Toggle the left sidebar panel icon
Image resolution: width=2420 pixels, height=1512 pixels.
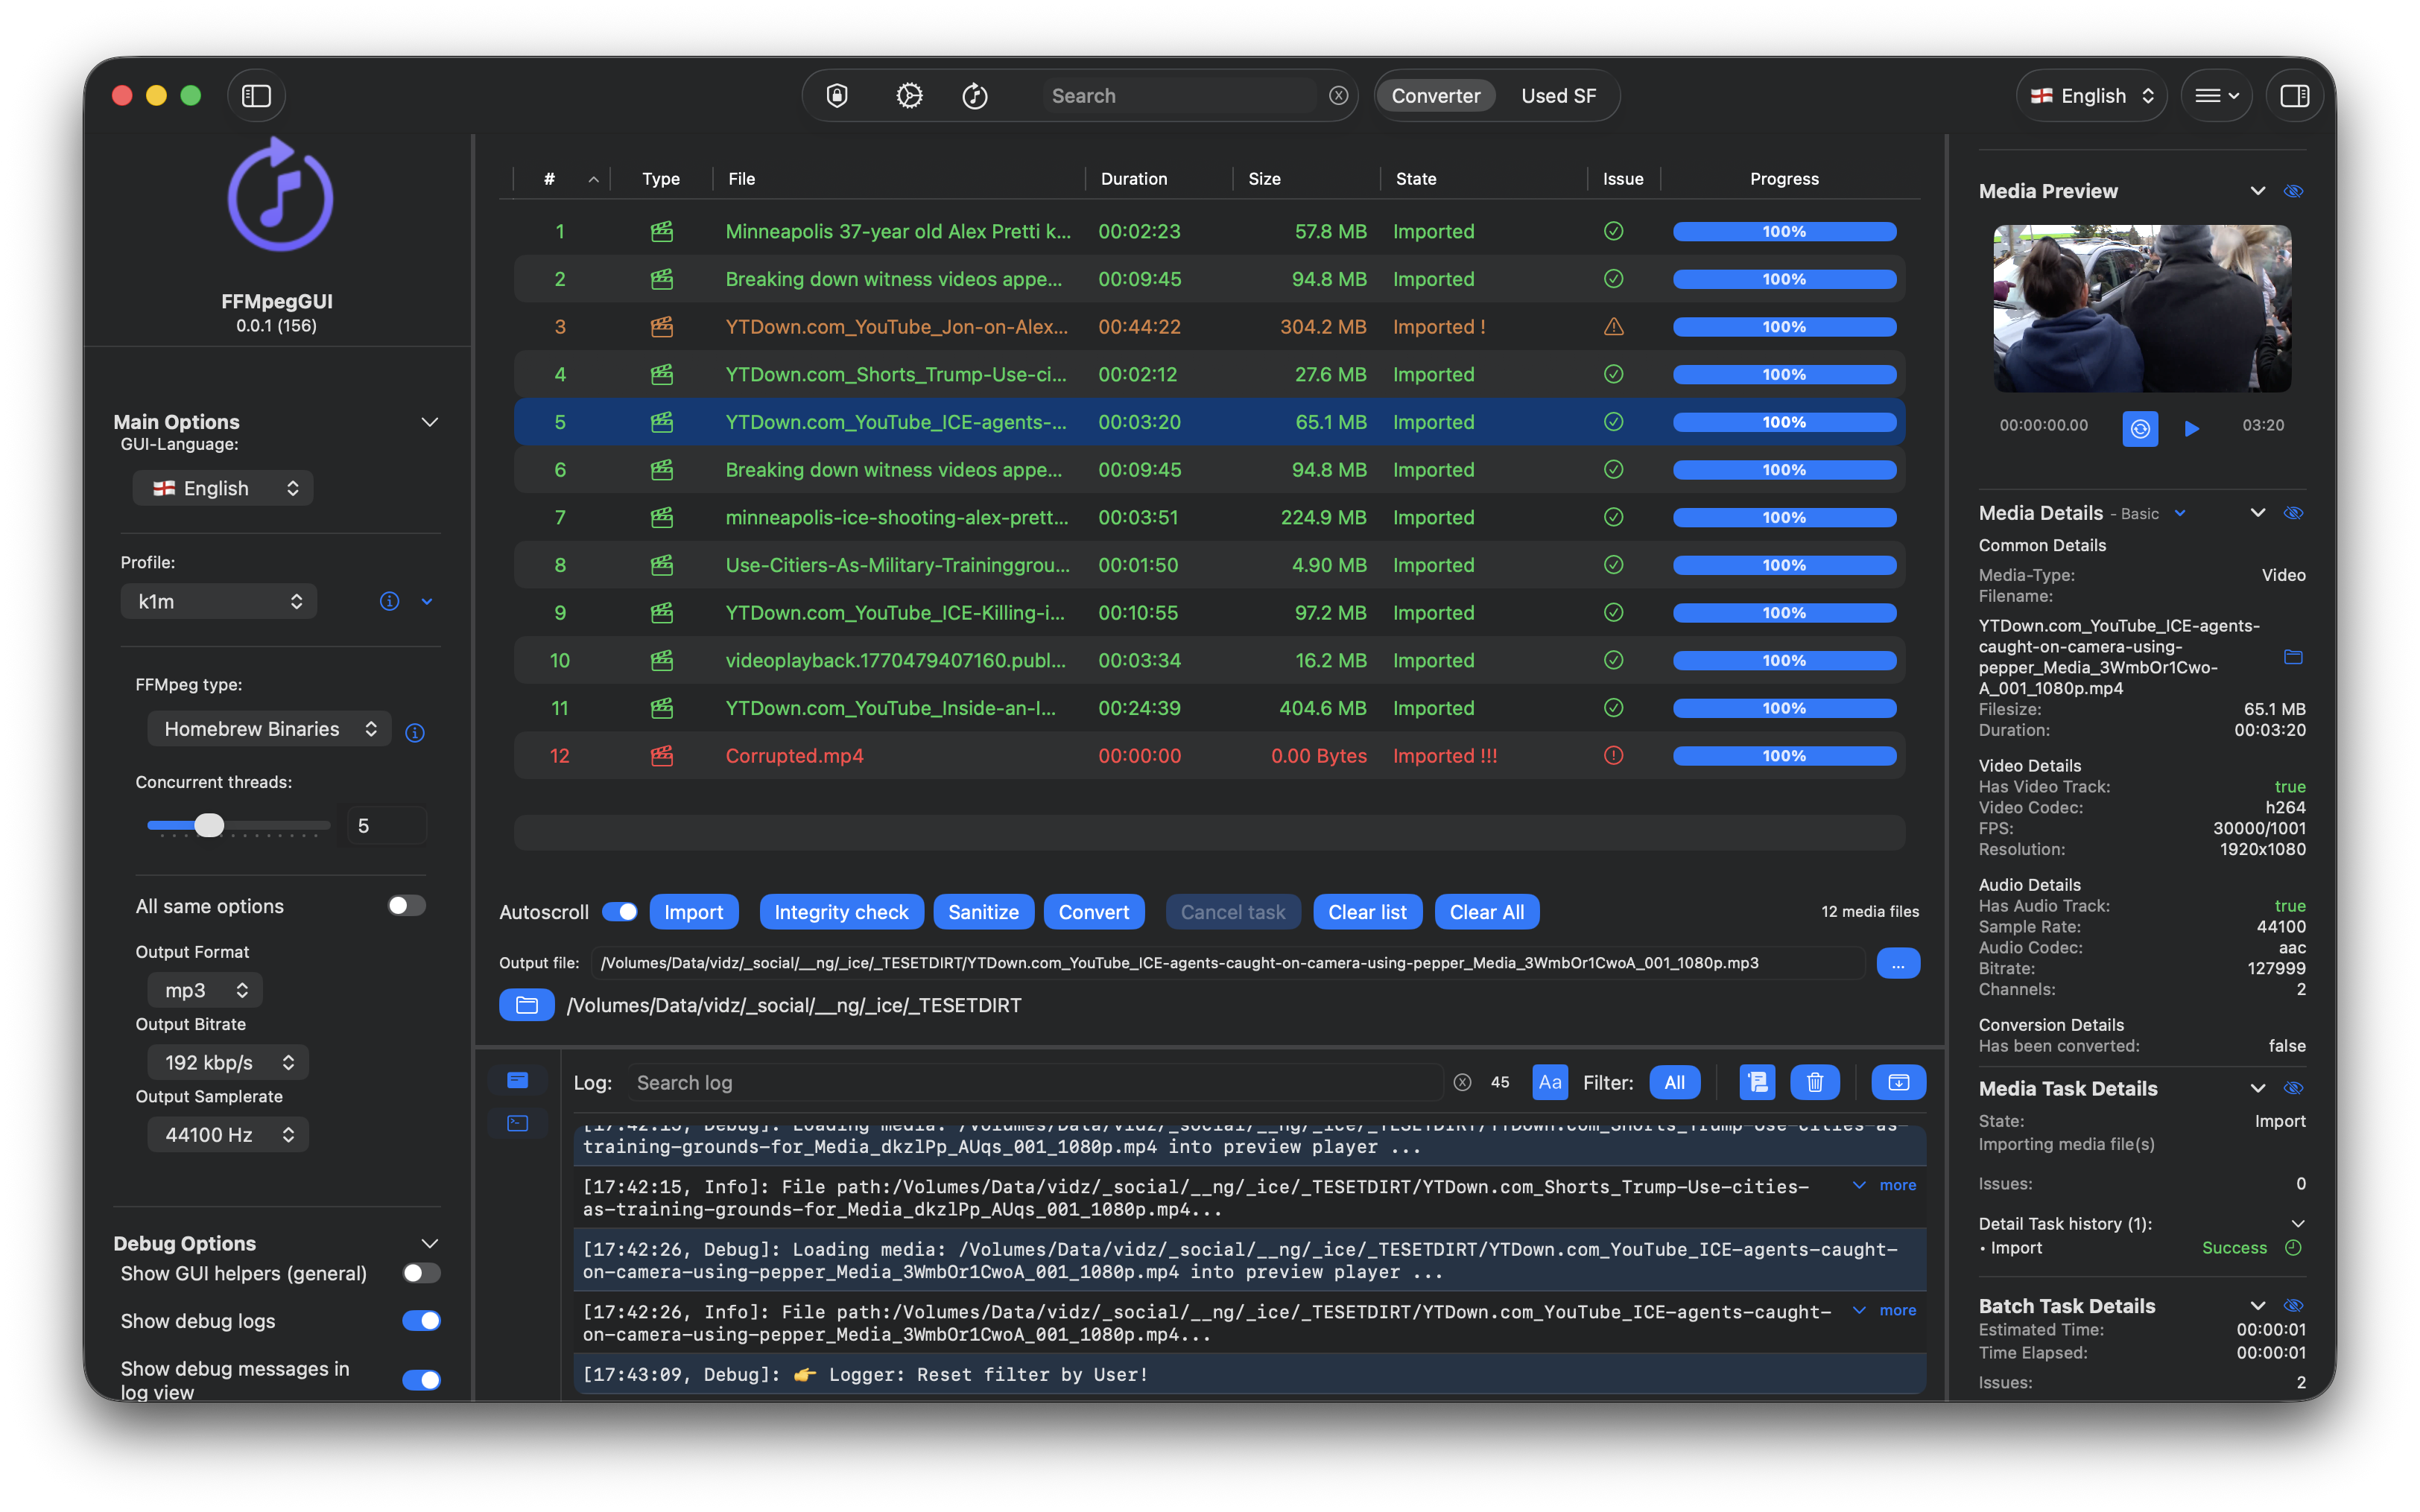point(256,96)
